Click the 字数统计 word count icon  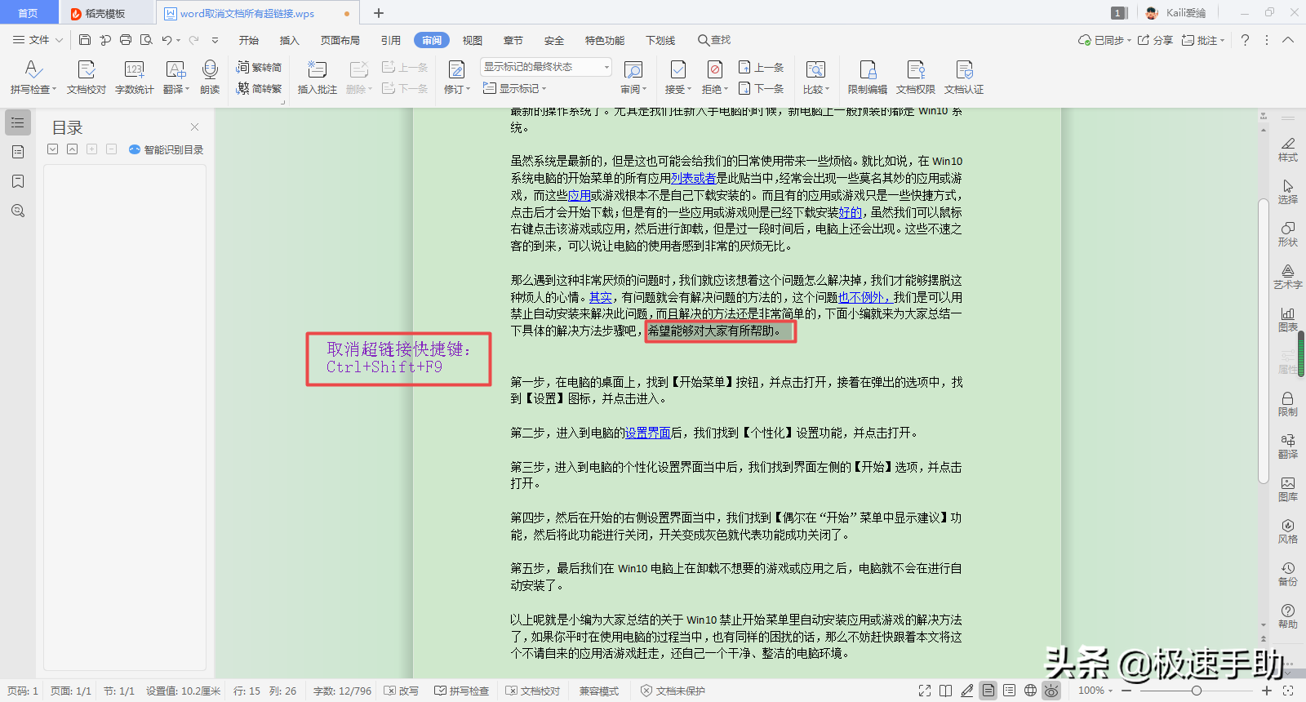(134, 77)
